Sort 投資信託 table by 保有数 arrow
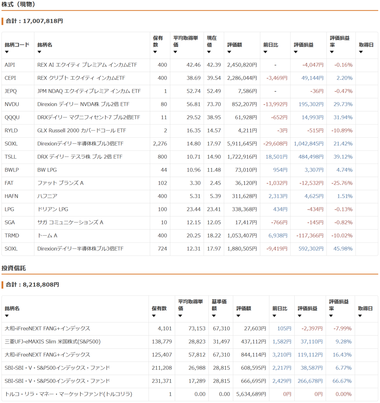 coord(154,316)
